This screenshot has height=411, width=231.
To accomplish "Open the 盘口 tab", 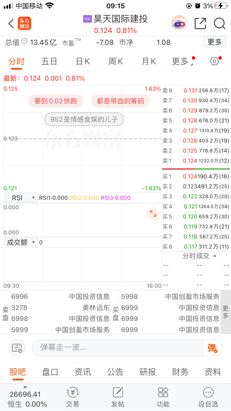I will [x=50, y=372].
